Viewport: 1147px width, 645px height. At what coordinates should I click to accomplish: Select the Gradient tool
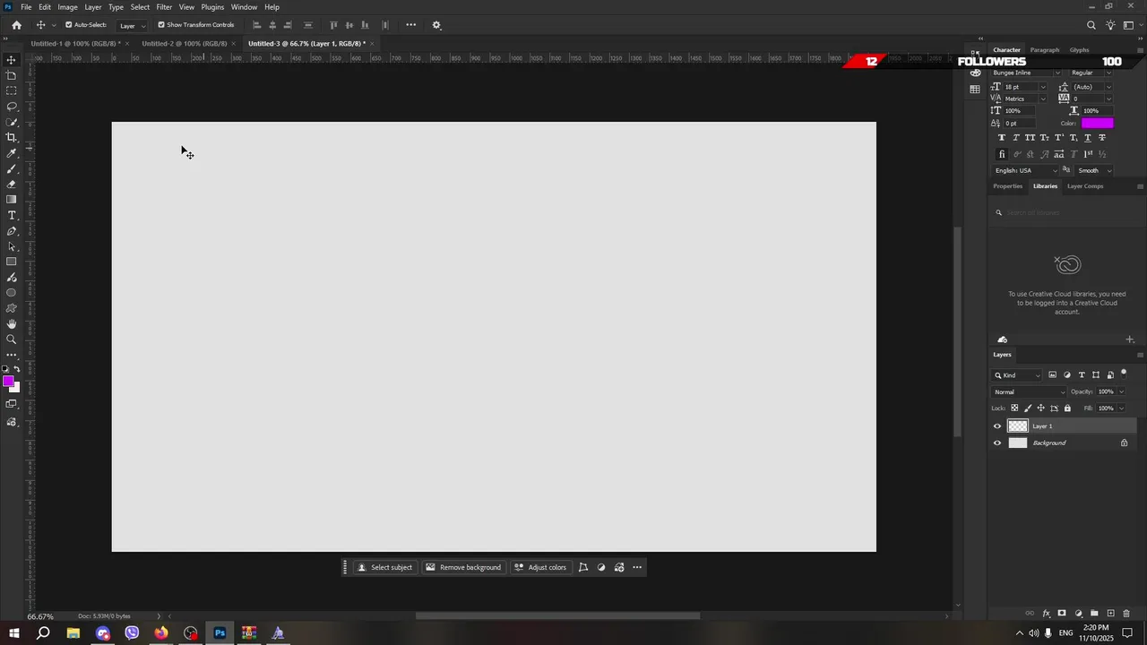click(x=12, y=200)
